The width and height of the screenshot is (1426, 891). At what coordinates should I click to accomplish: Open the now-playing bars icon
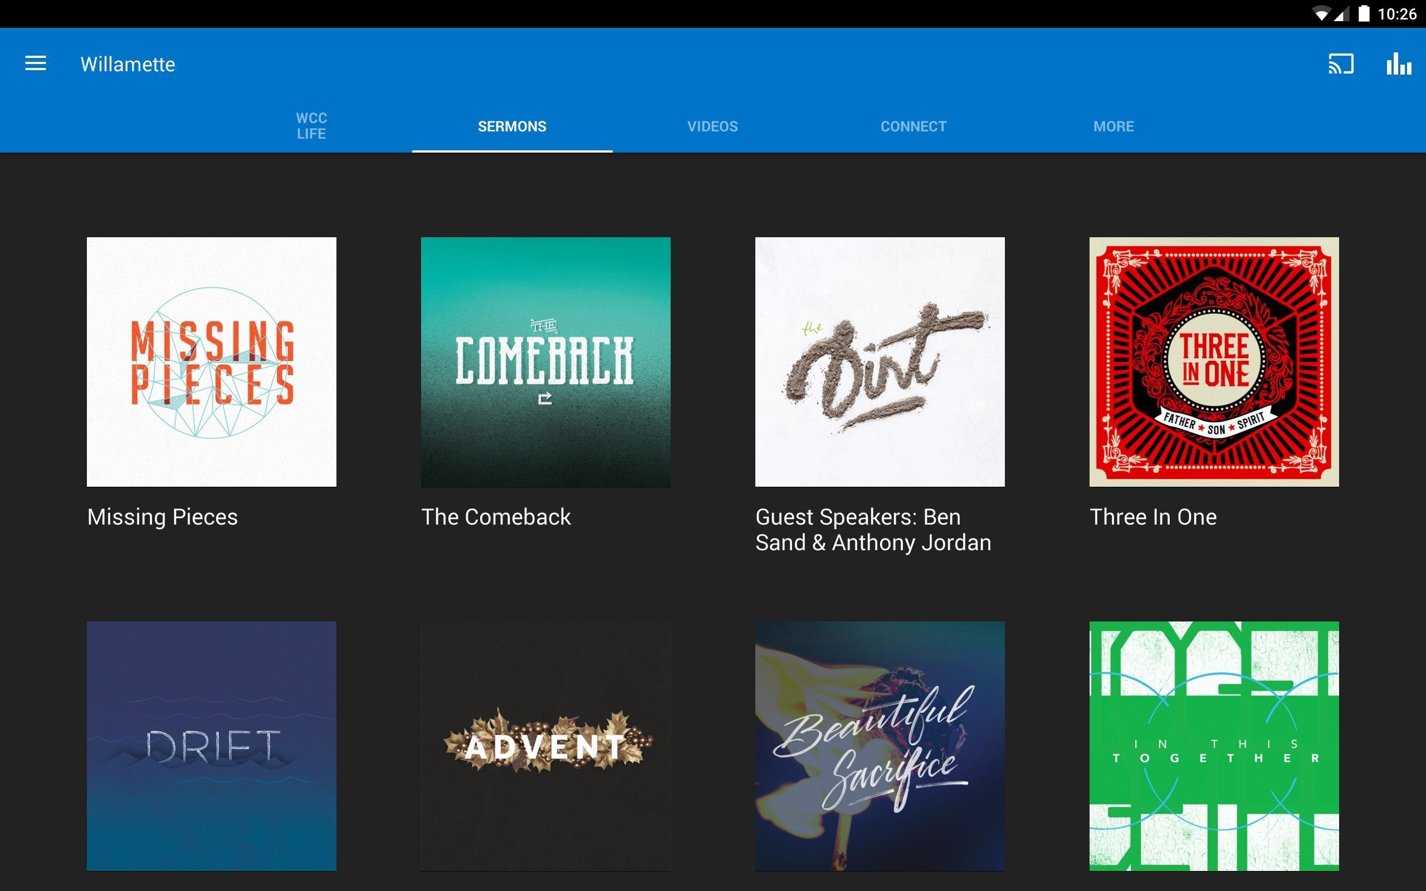pyautogui.click(x=1399, y=63)
